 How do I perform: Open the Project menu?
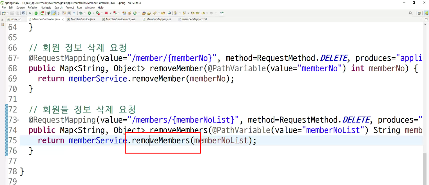click(70, 8)
